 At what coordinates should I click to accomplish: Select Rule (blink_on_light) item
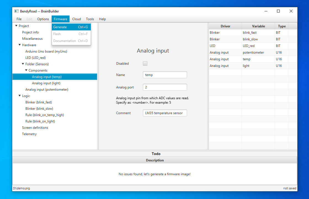click(40, 121)
